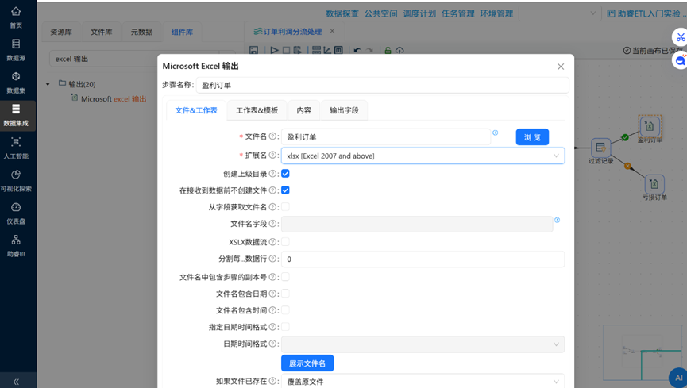
Task: Check the XSLX数据流 checkbox
Action: pos(285,242)
